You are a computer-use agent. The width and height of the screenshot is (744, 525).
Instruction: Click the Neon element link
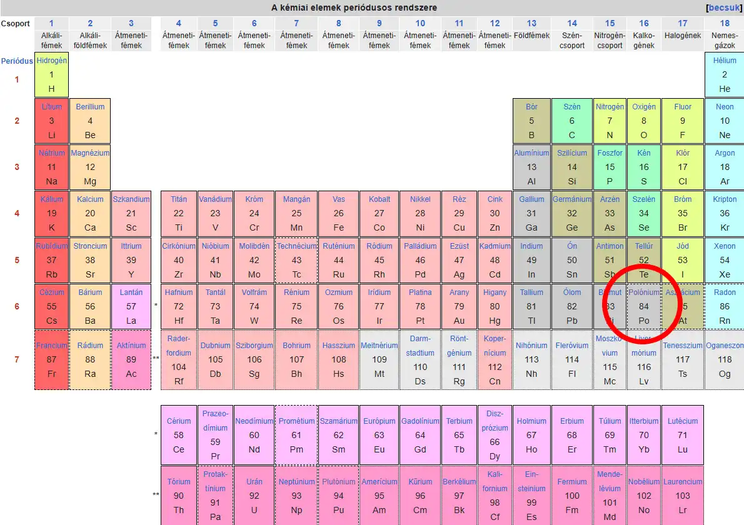725,107
